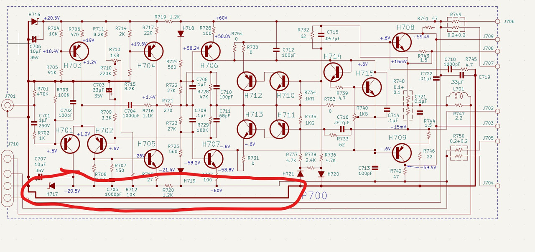Select transistor H705 symbol
The image size is (535, 252).
tap(153, 158)
